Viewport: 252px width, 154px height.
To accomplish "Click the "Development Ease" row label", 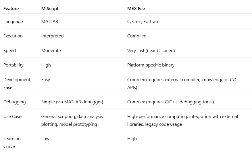I will 17,83.
